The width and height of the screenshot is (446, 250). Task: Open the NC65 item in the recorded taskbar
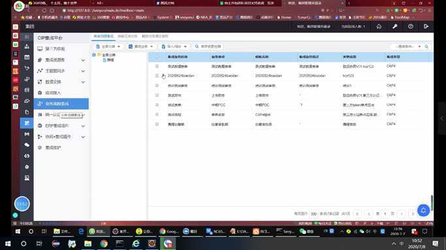[215, 231]
